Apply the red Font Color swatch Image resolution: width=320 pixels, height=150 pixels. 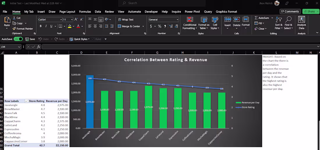[78, 26]
